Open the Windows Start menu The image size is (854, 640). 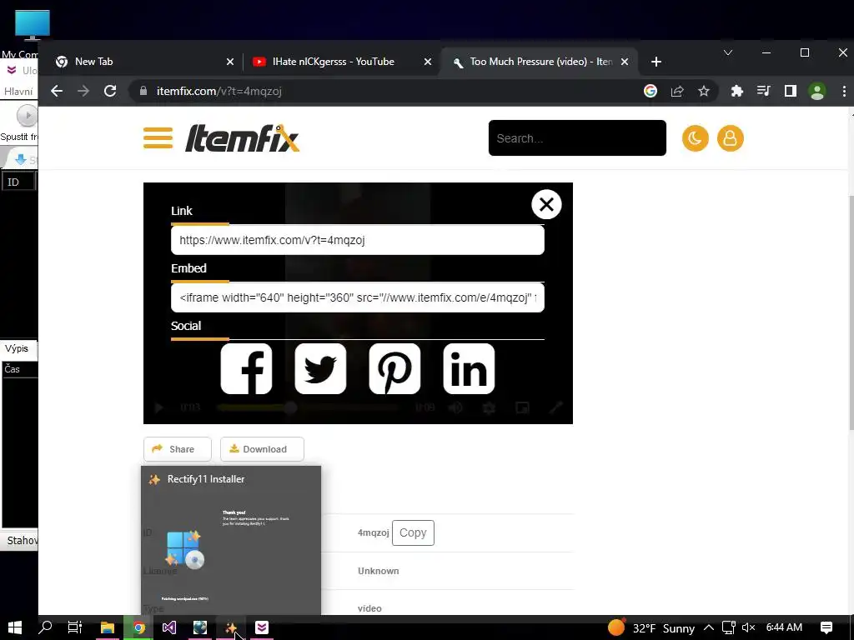coord(15,627)
